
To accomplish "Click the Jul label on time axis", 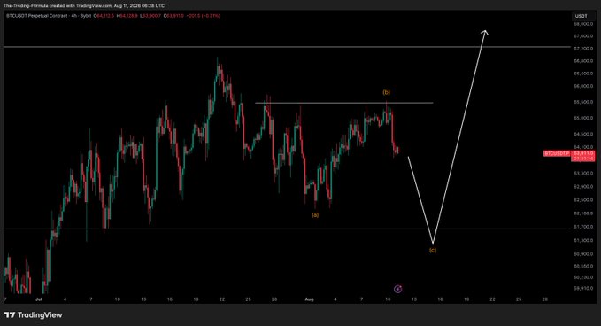I will (x=38, y=299).
